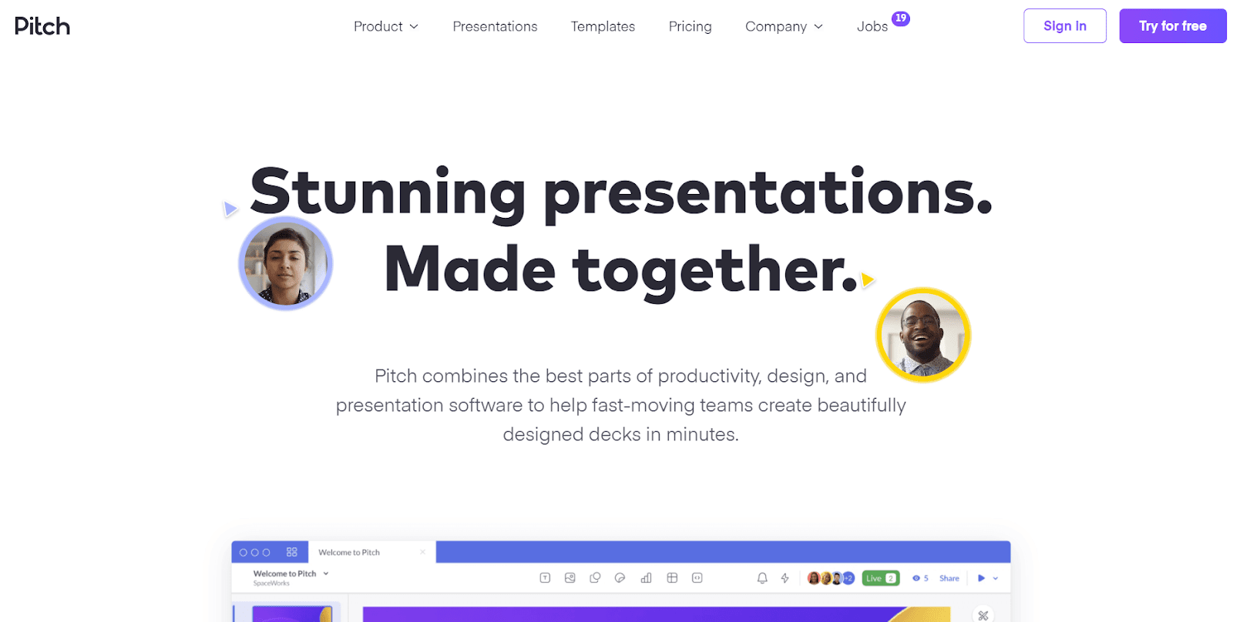Select the text block tool icon

(545, 578)
